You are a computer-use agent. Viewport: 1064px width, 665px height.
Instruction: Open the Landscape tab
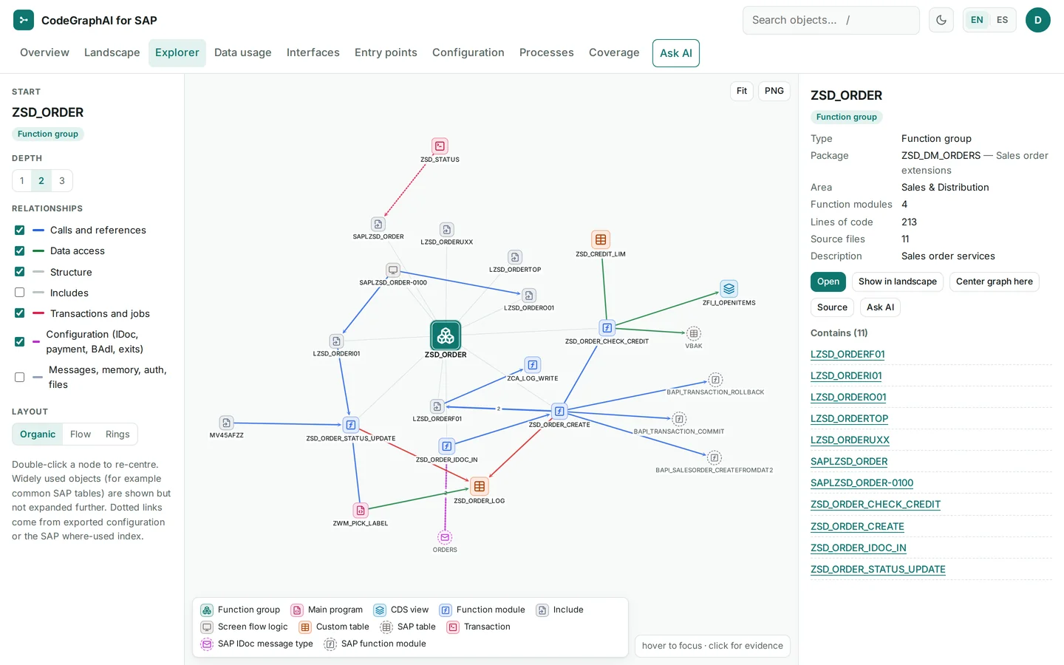tap(112, 52)
